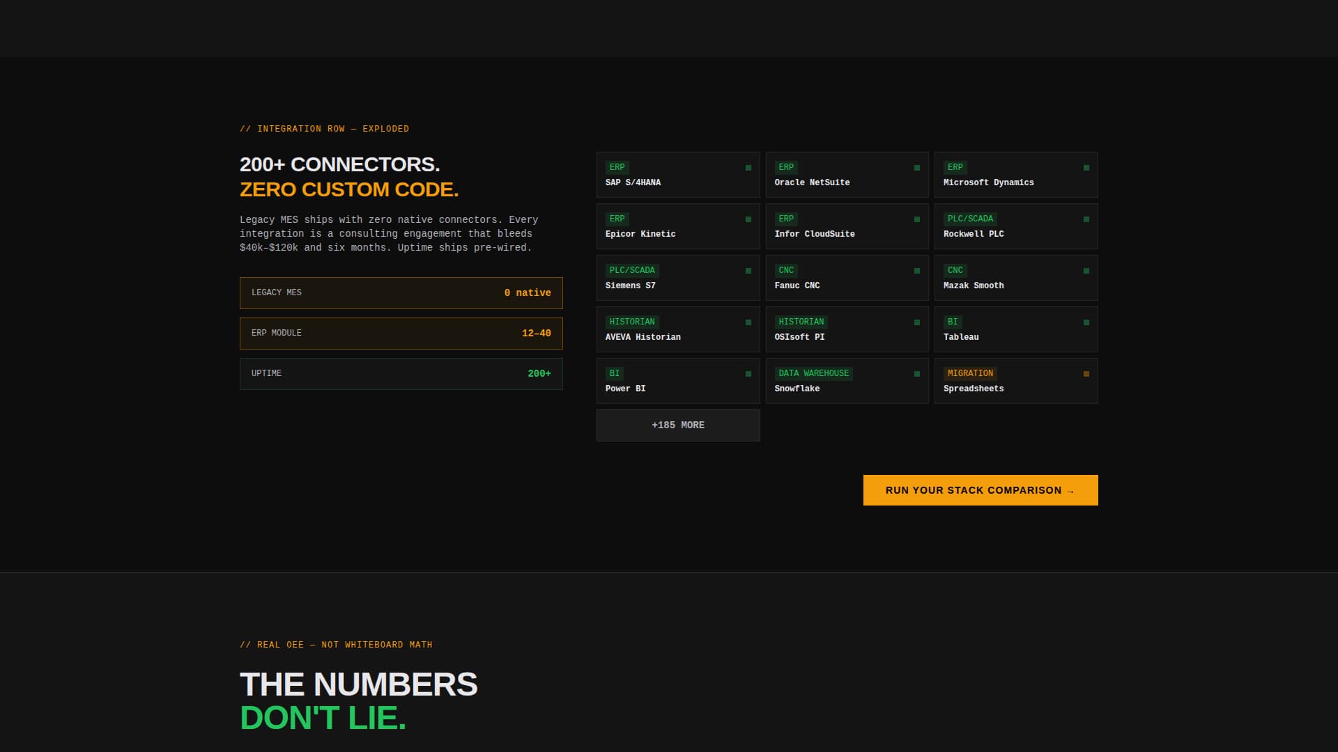Click the '12–40' connector count
The height and width of the screenshot is (752, 1338).
537,334
